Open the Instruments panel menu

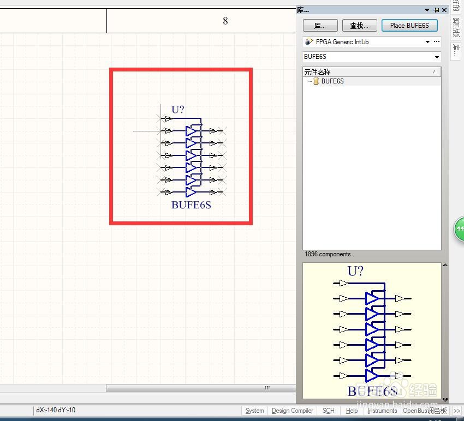[x=382, y=411]
